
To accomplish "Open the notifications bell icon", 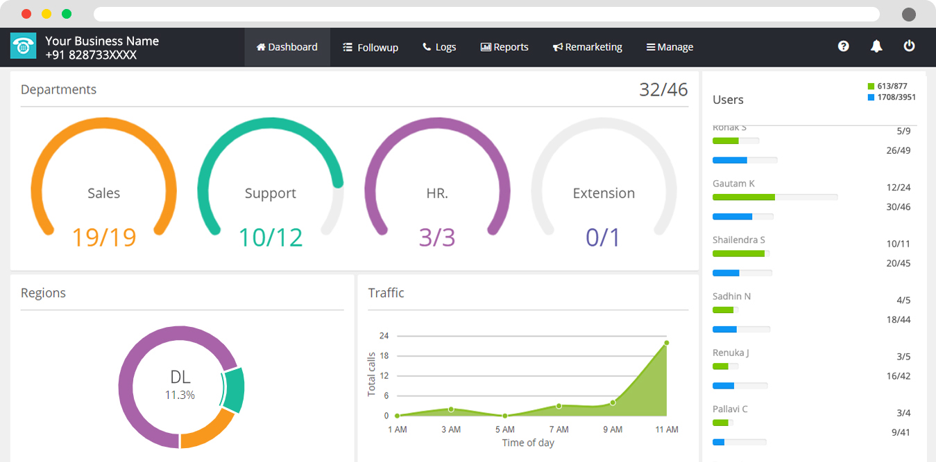I will 876,46.
